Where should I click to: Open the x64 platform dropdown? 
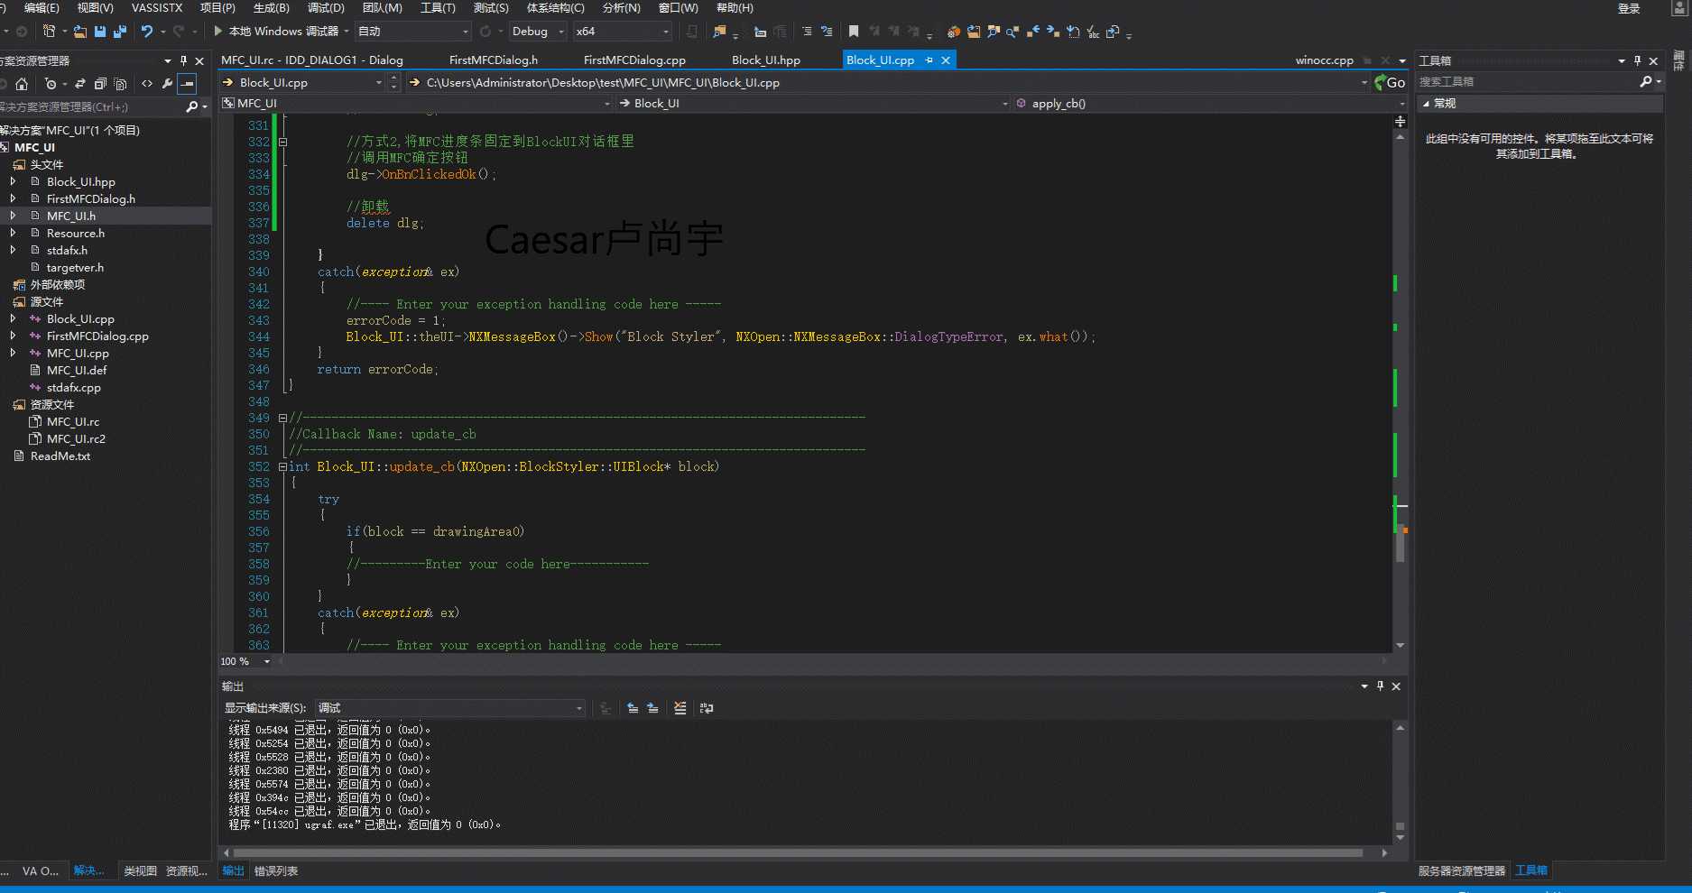pos(623,32)
